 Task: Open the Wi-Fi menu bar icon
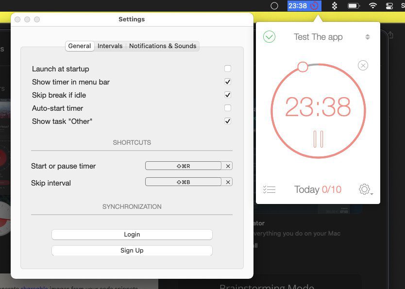tap(372, 6)
